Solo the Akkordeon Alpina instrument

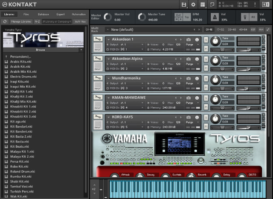point(206,59)
